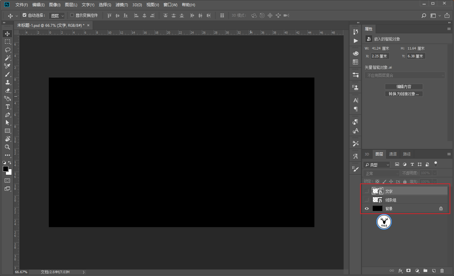Enable Show Transform Controls checkbox
Screen dimensions: 454x276
tap(72, 15)
